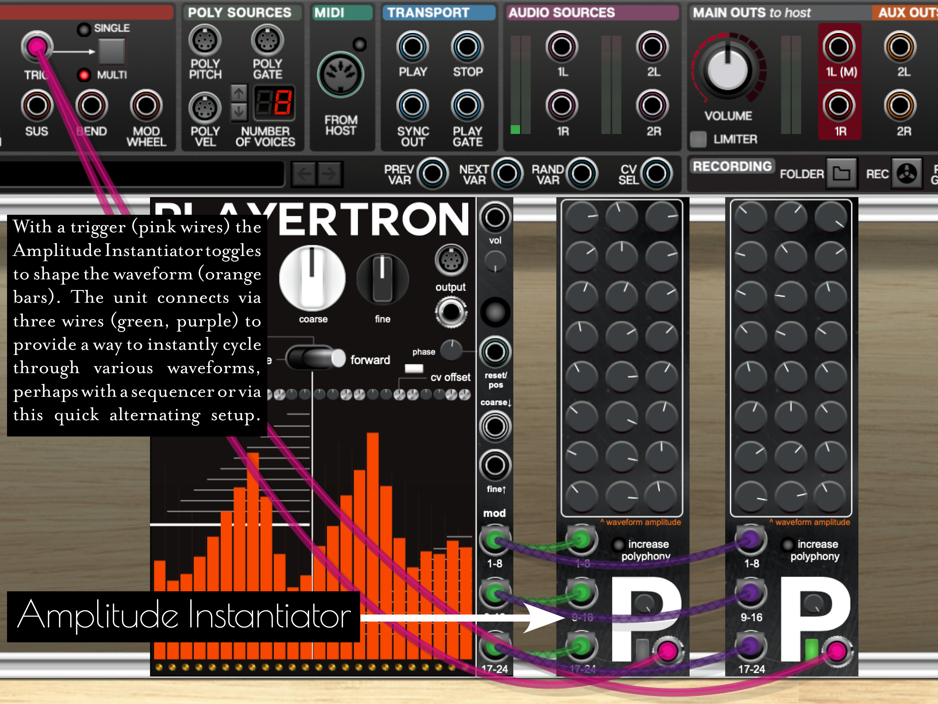This screenshot has width=938, height=704.
Task: Flip the forward direction switch
Action: [316, 358]
